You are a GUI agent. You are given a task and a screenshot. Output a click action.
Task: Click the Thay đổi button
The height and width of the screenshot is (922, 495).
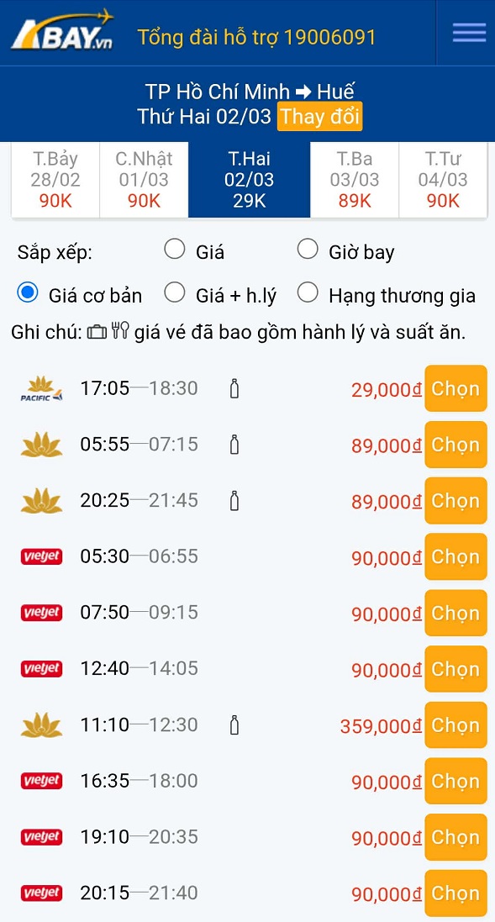(x=319, y=118)
